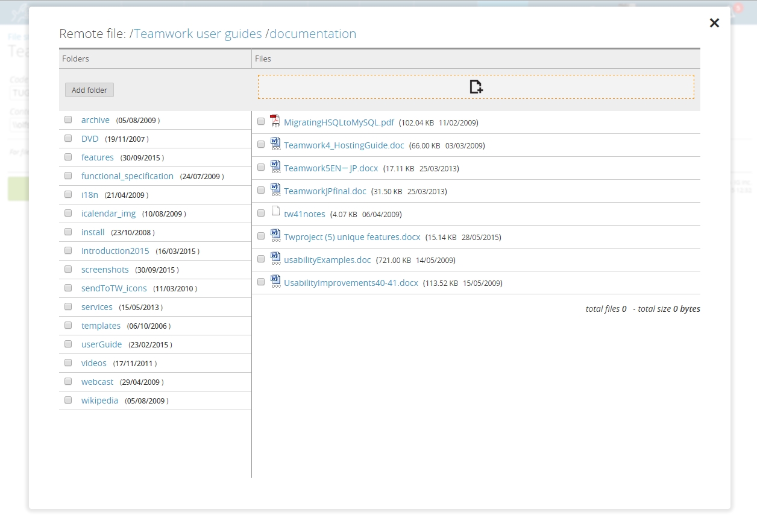Image resolution: width=757 pixels, height=529 pixels.
Task: Tick the wikipedia folder checkbox
Action: (x=68, y=401)
